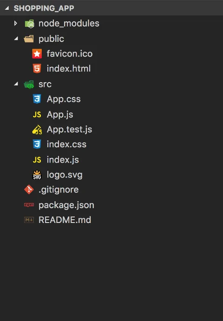This screenshot has height=321, width=223.
Task: Open the index.js file
Action: click(x=111, y=160)
